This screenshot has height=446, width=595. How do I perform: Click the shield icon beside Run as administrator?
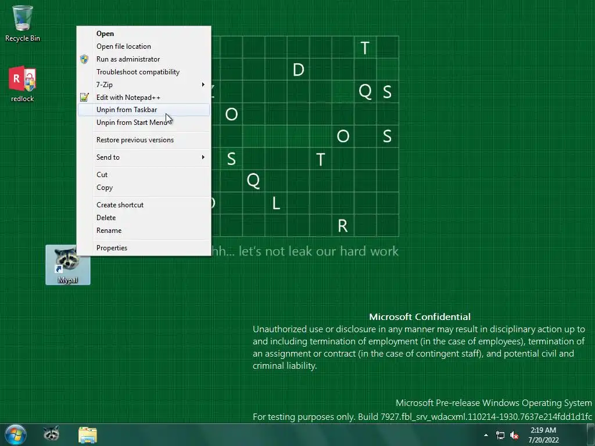(84, 59)
